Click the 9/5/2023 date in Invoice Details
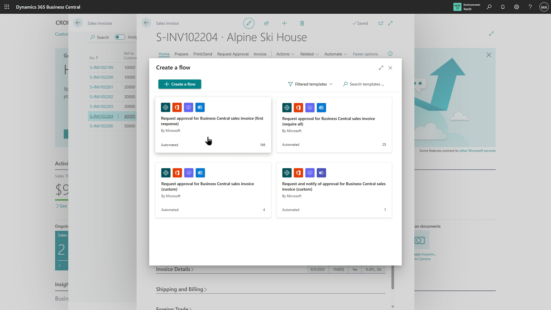This screenshot has height=310, width=551. [x=317, y=269]
